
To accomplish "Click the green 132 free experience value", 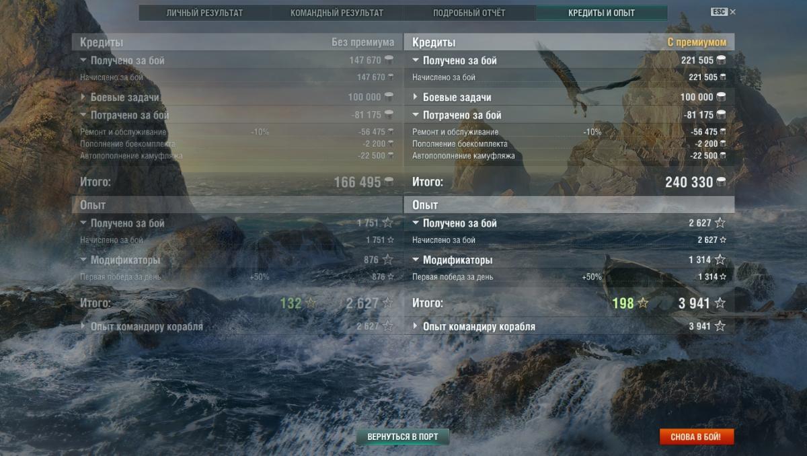I will 291,303.
